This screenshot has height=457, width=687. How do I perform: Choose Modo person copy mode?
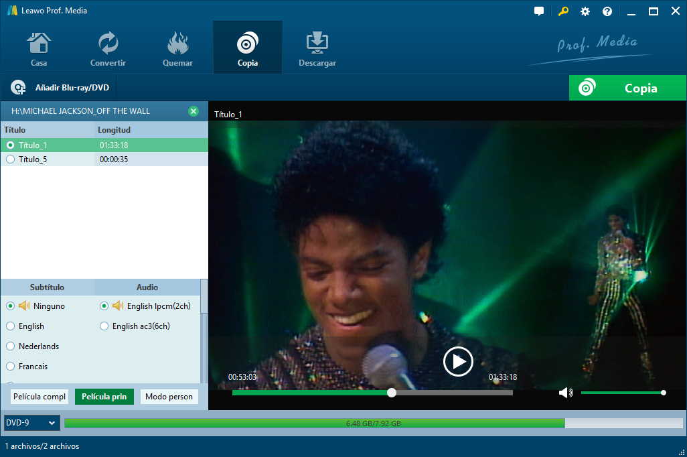pos(169,397)
